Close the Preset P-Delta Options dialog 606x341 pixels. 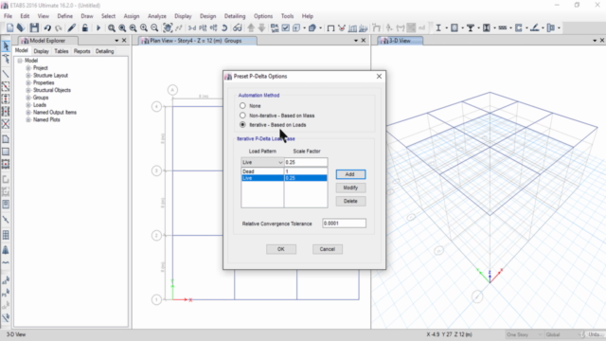379,76
